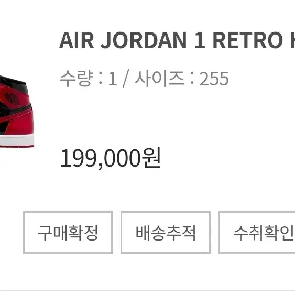295x295 pixels.
Task: Confirm purchase with the 구매확정 box
Action: click(x=68, y=232)
